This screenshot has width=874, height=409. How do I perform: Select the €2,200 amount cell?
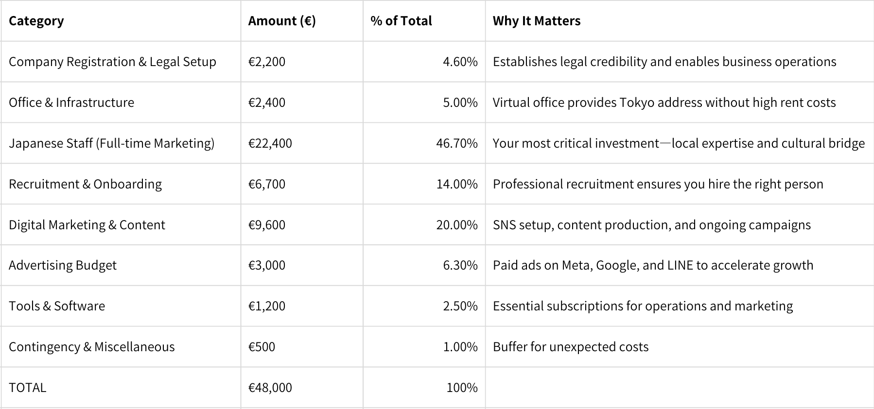tap(302, 62)
